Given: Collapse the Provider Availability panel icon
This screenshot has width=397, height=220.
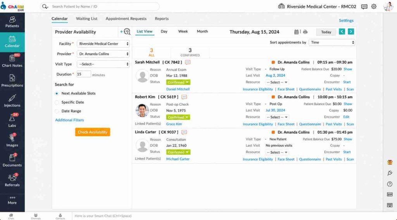Looking at the screenshot, I should tap(126, 32).
